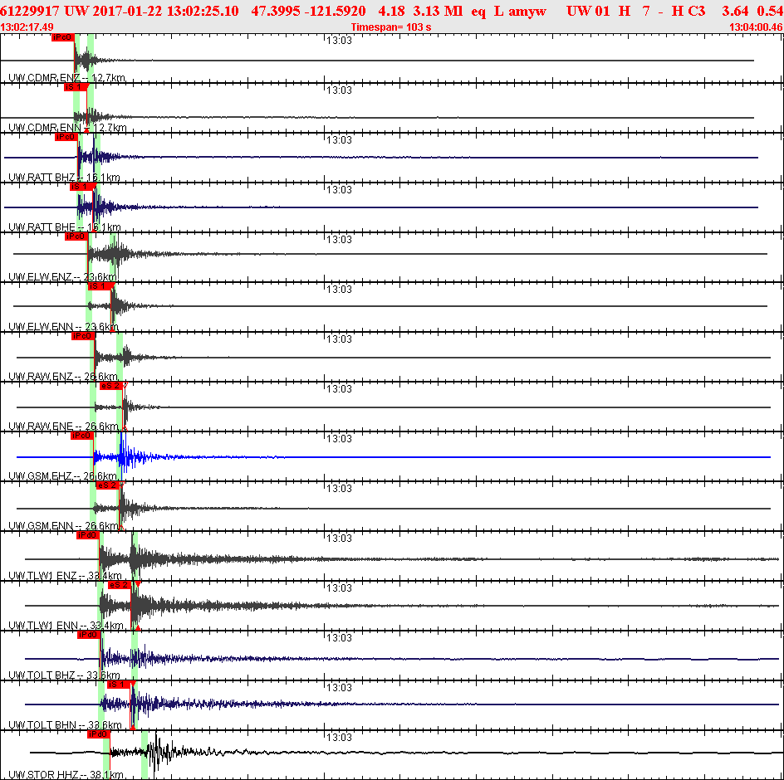Click the eS 2 flag on GSM ENN trace
784x780 pixels.
(x=108, y=485)
